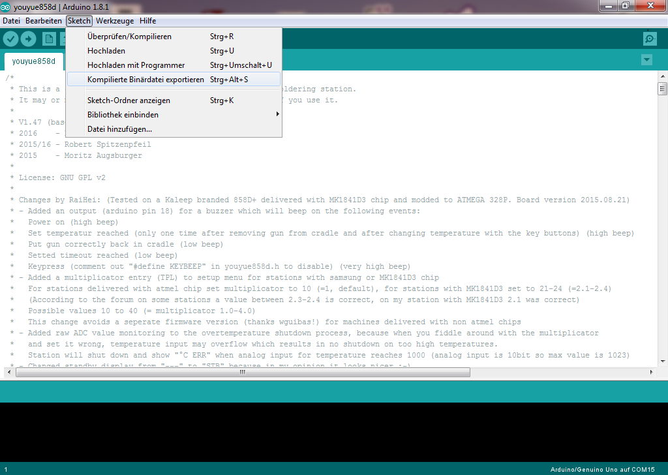Click the 'Put gun correctly back' line

(125, 244)
